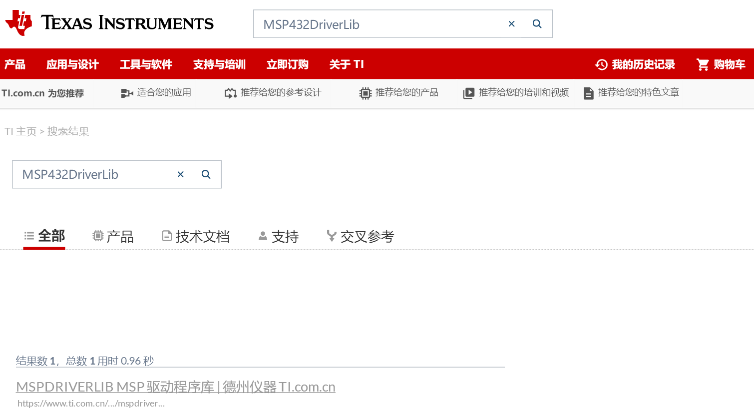Click the TI.com.cn 为您推荐 label
The width and height of the screenshot is (754, 410).
tap(43, 93)
